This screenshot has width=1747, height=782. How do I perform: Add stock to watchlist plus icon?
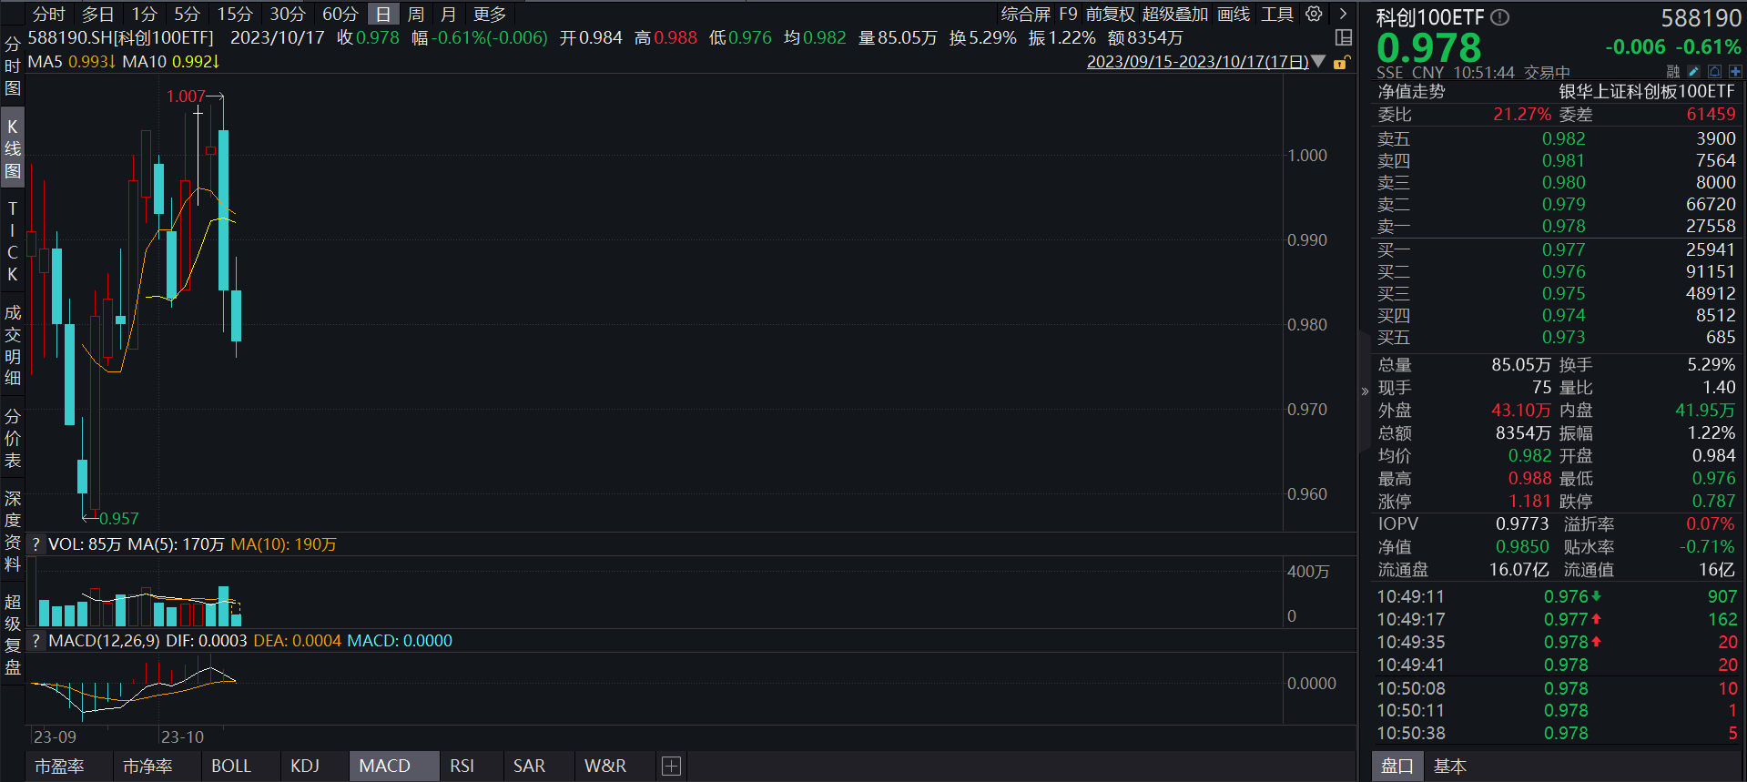1735,71
